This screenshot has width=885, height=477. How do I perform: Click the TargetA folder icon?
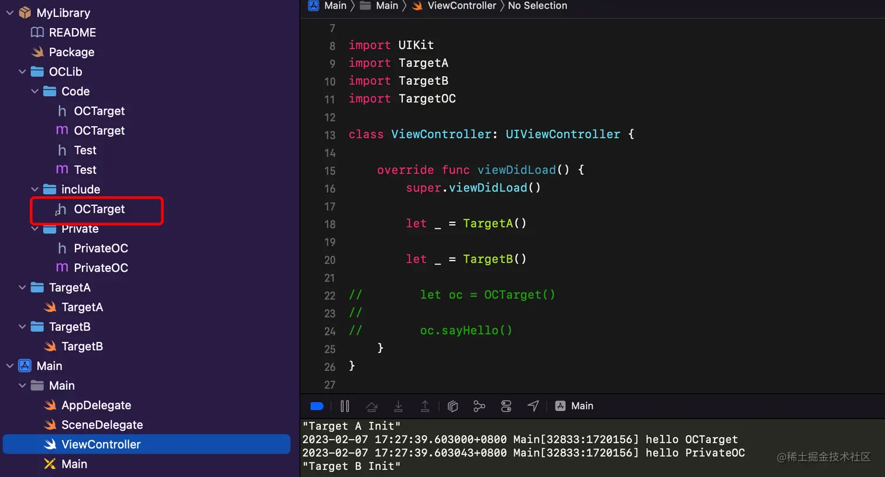point(37,287)
